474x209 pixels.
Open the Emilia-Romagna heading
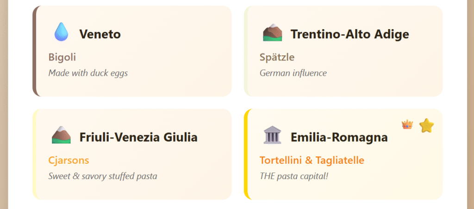[339, 137]
